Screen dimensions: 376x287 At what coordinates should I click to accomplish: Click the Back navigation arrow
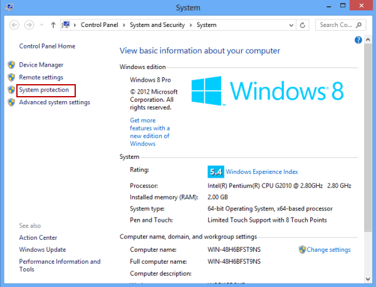(x=14, y=25)
